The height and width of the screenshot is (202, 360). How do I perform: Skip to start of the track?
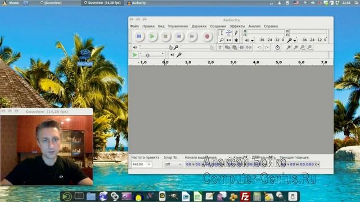click(179, 36)
